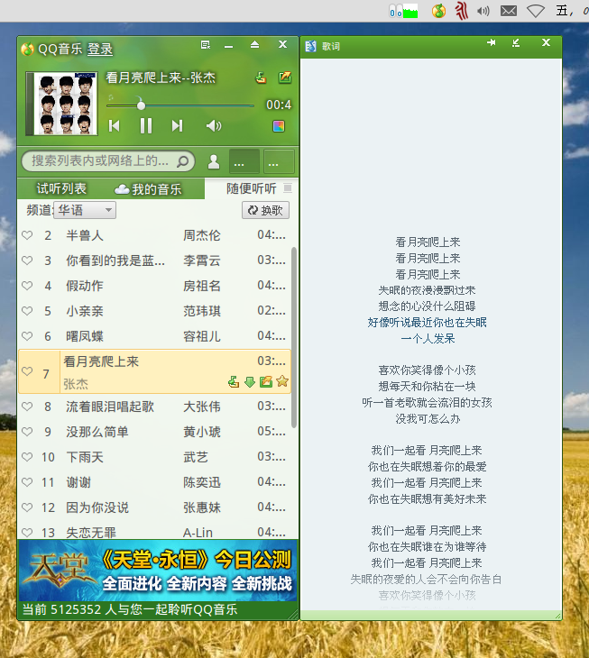Viewport: 589px width, 658px height.
Task: Skip to the previous track
Action: (x=115, y=125)
